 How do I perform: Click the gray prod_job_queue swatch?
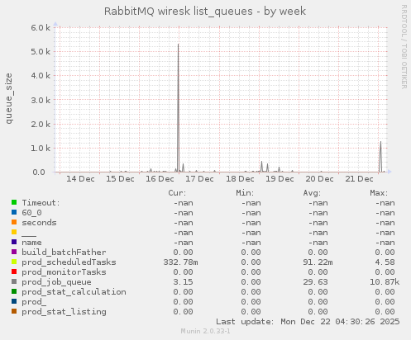coord(14,281)
